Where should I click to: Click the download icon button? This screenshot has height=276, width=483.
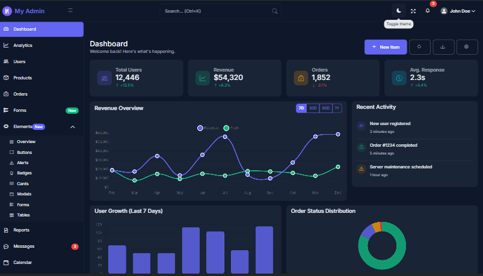click(443, 47)
